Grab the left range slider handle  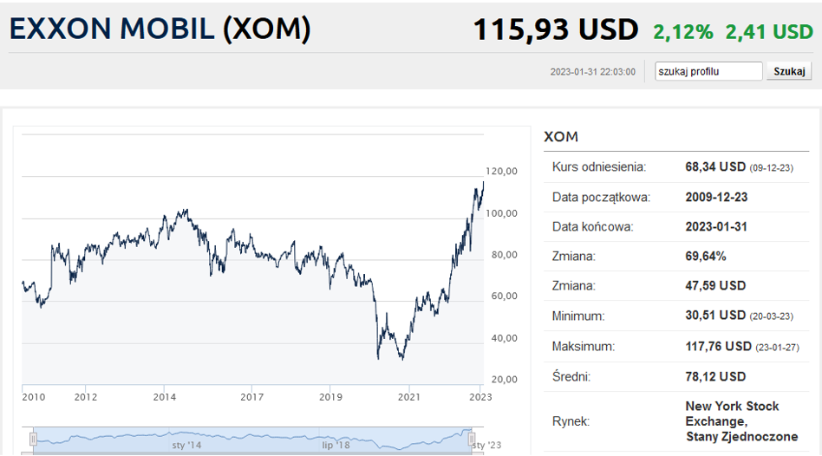pos(33,439)
